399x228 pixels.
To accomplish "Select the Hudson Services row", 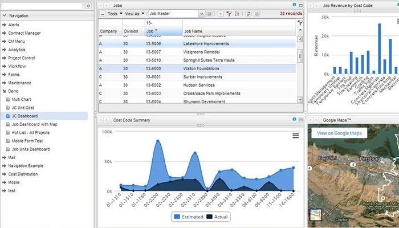I will 197,85.
